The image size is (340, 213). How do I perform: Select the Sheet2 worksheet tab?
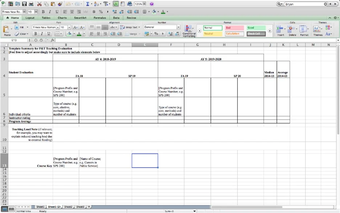point(68,207)
